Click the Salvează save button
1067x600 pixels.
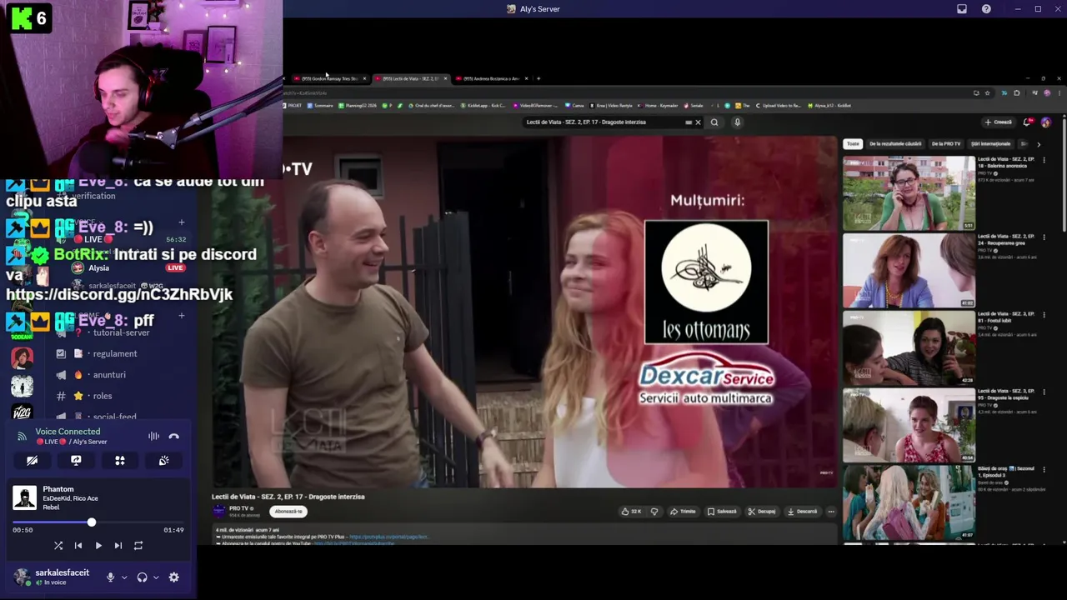pos(722,512)
